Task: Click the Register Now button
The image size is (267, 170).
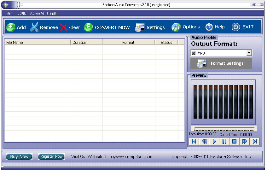Action: point(51,156)
